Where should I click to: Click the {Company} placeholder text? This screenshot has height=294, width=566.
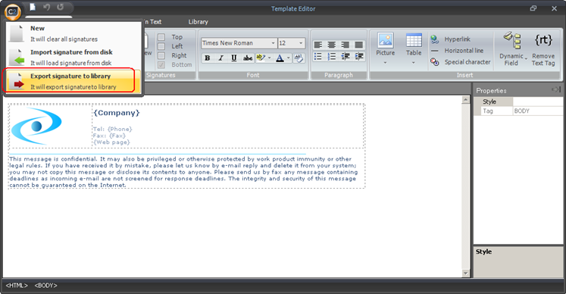[117, 113]
